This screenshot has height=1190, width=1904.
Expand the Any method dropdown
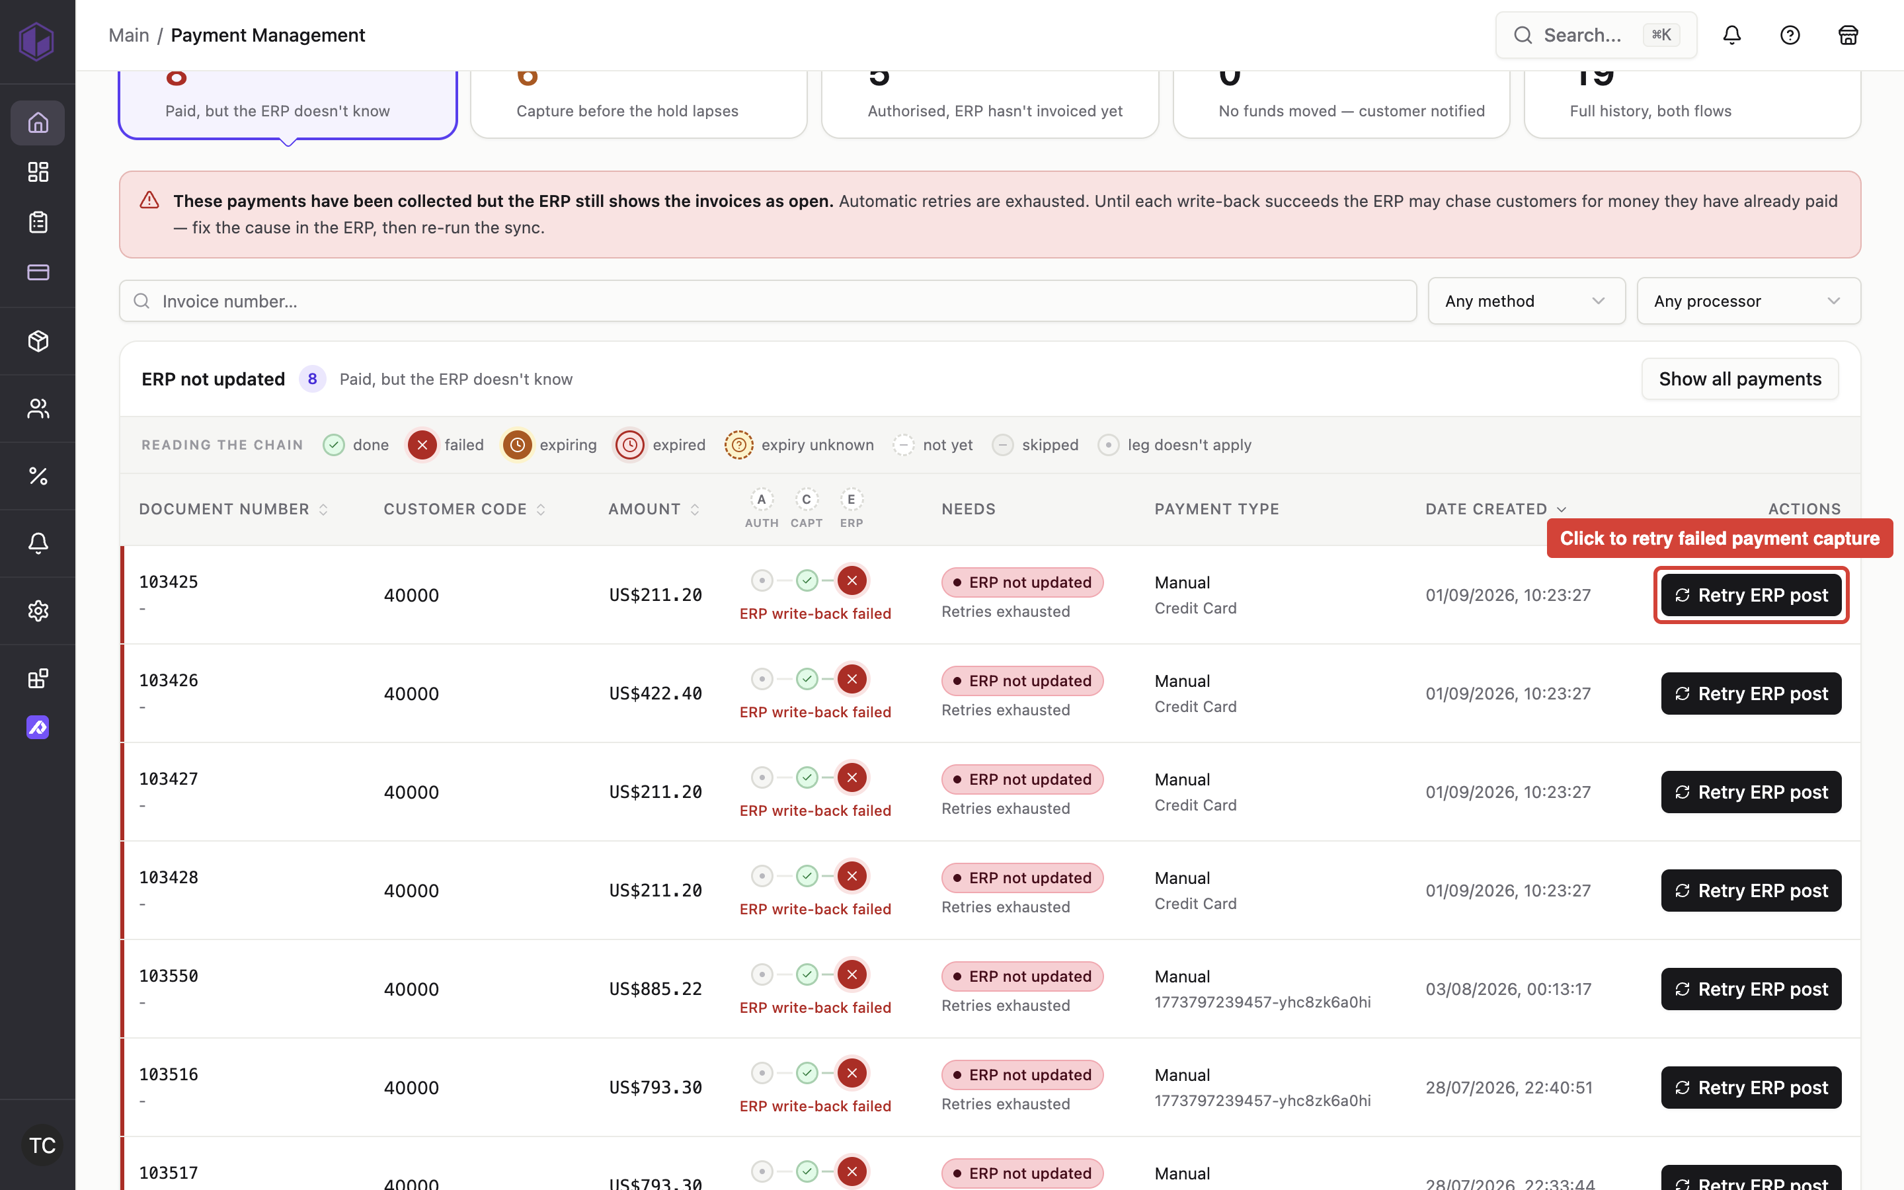(1527, 301)
